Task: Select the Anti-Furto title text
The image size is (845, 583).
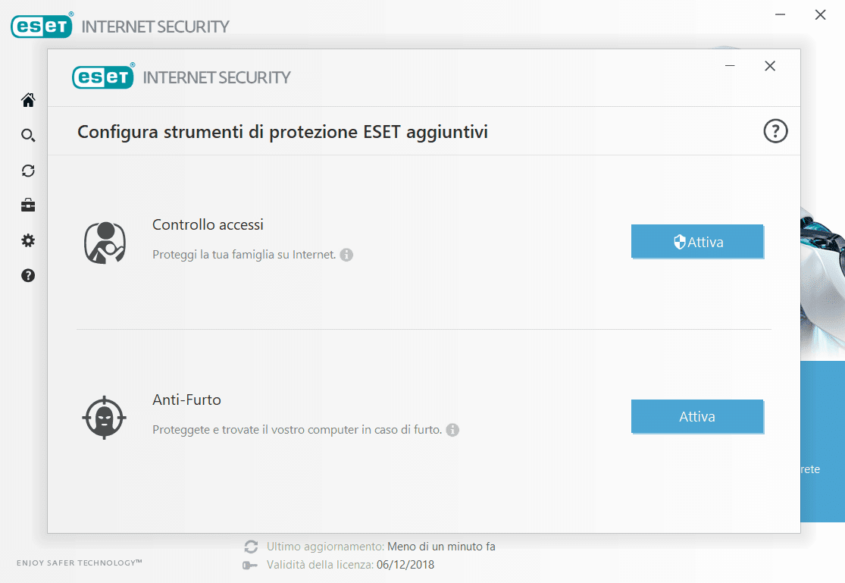Action: pos(186,400)
